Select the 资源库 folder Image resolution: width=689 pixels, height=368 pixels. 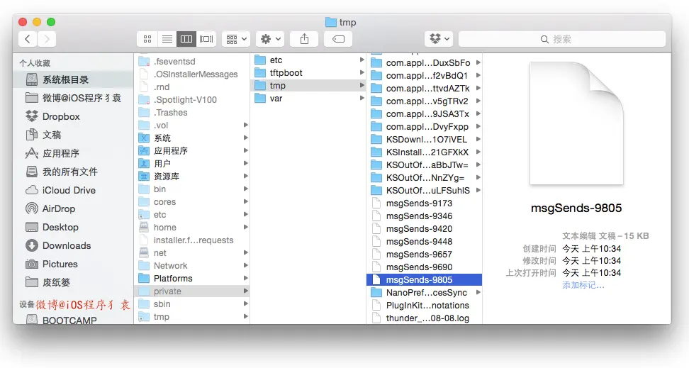(192, 177)
